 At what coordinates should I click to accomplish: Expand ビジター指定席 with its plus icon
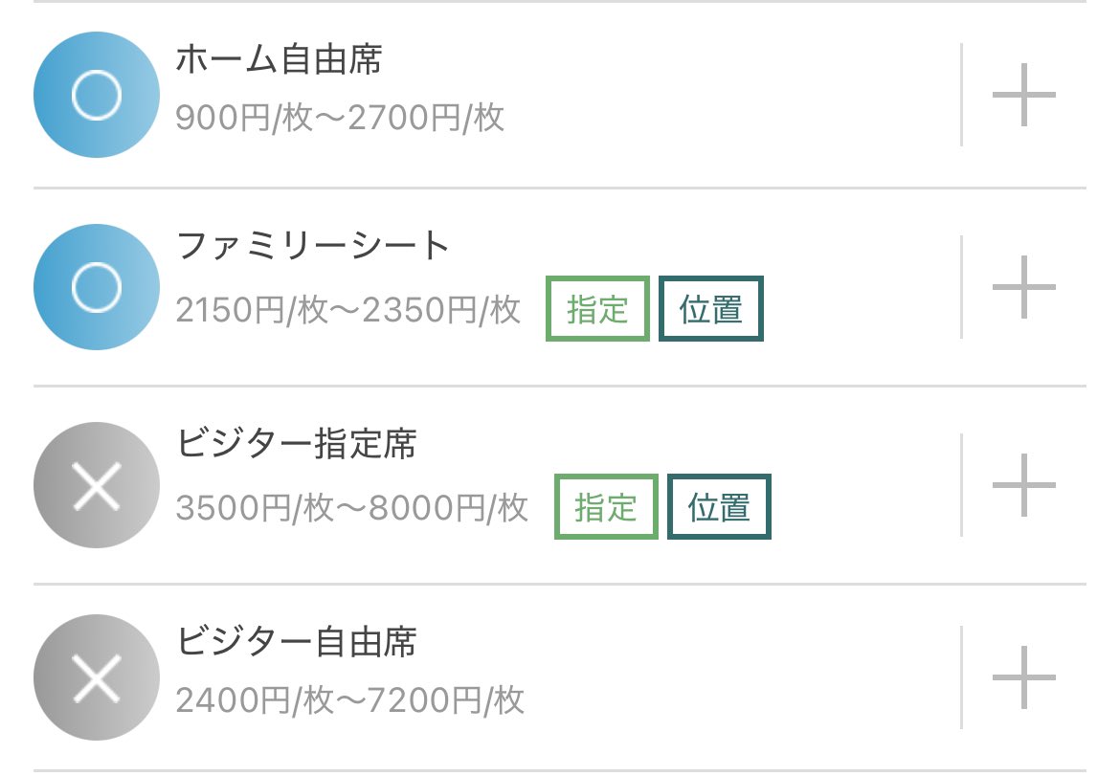1023,485
